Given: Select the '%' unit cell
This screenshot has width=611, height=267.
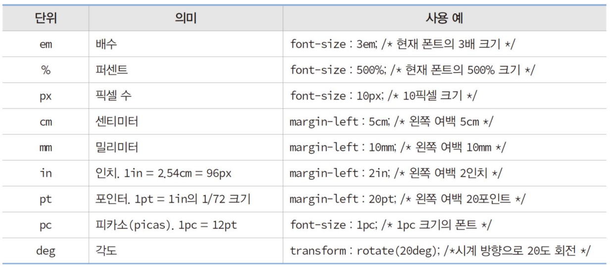Looking at the screenshot, I should tap(46, 70).
